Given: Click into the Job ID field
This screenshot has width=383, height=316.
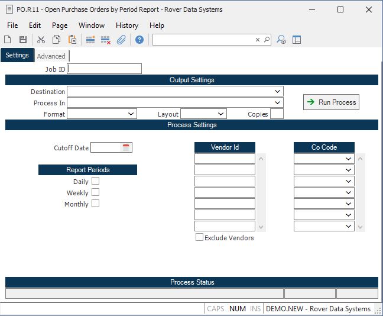Looking at the screenshot, I should tap(105, 69).
